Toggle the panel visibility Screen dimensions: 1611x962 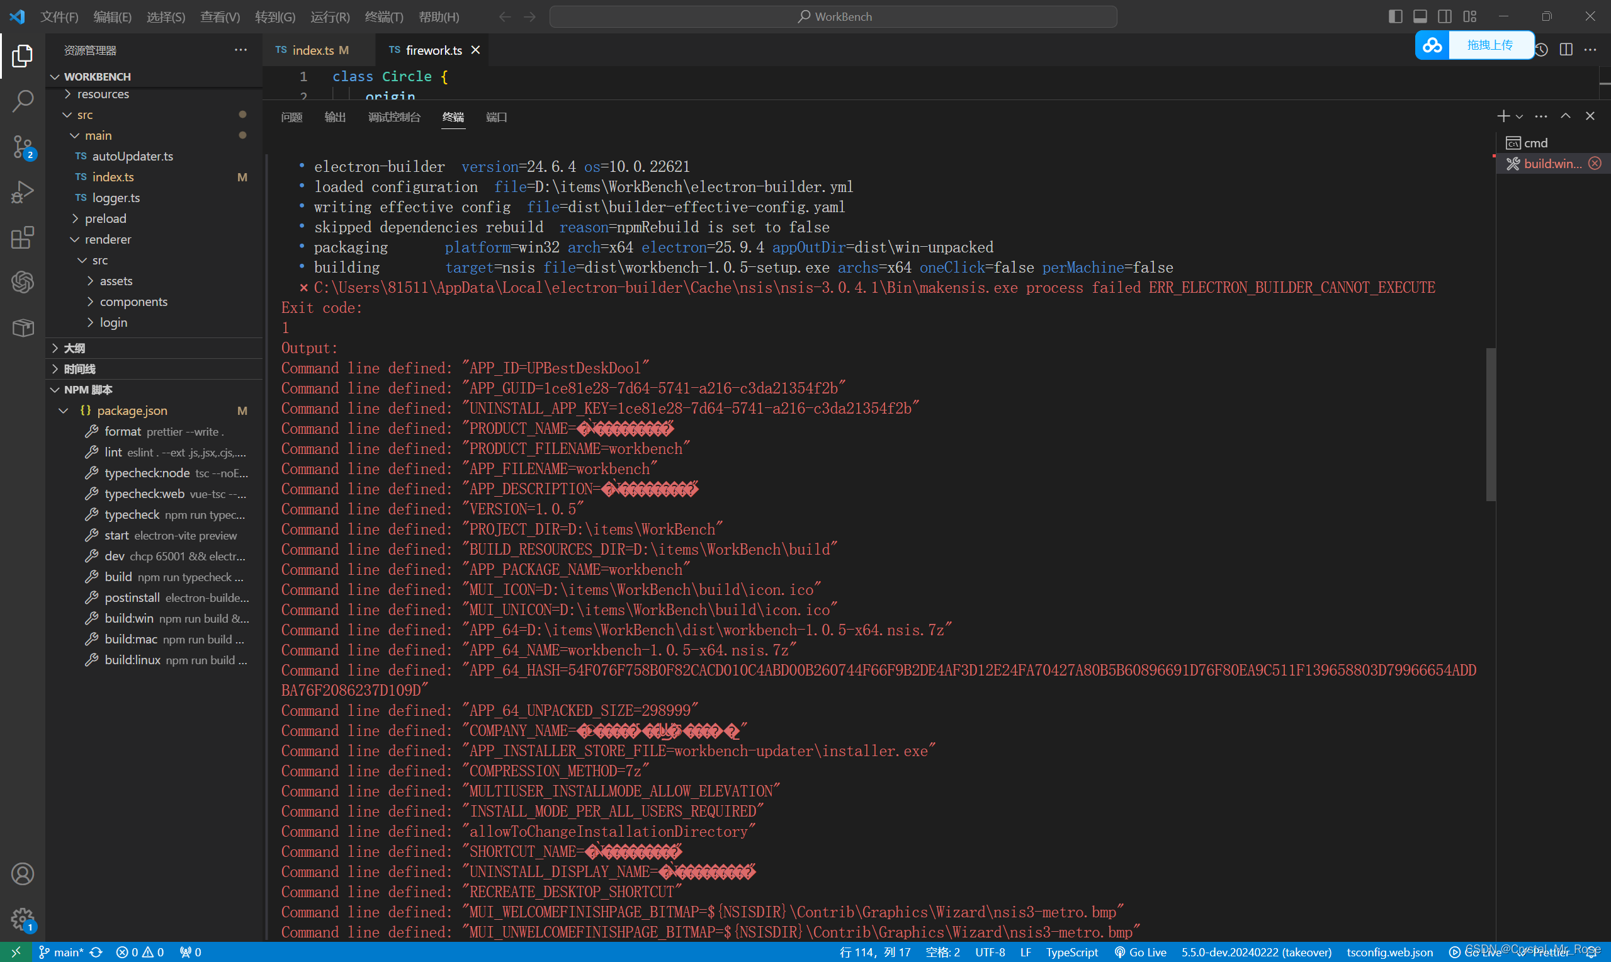[x=1419, y=16]
